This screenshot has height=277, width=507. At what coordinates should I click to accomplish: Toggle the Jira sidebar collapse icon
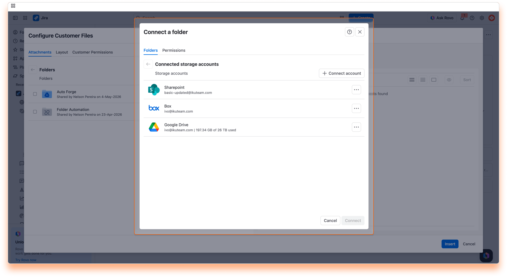(x=15, y=18)
